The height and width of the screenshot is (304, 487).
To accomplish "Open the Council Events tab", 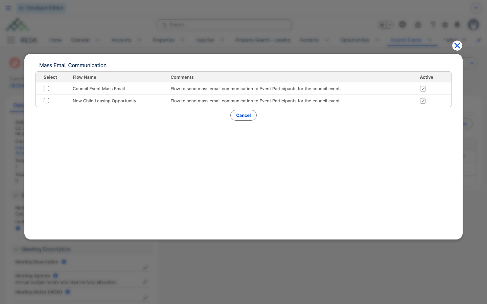I will click(x=406, y=40).
